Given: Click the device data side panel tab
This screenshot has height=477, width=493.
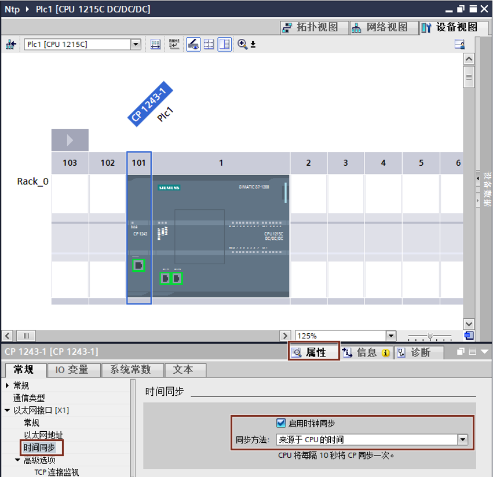Looking at the screenshot, I should tap(487, 190).
